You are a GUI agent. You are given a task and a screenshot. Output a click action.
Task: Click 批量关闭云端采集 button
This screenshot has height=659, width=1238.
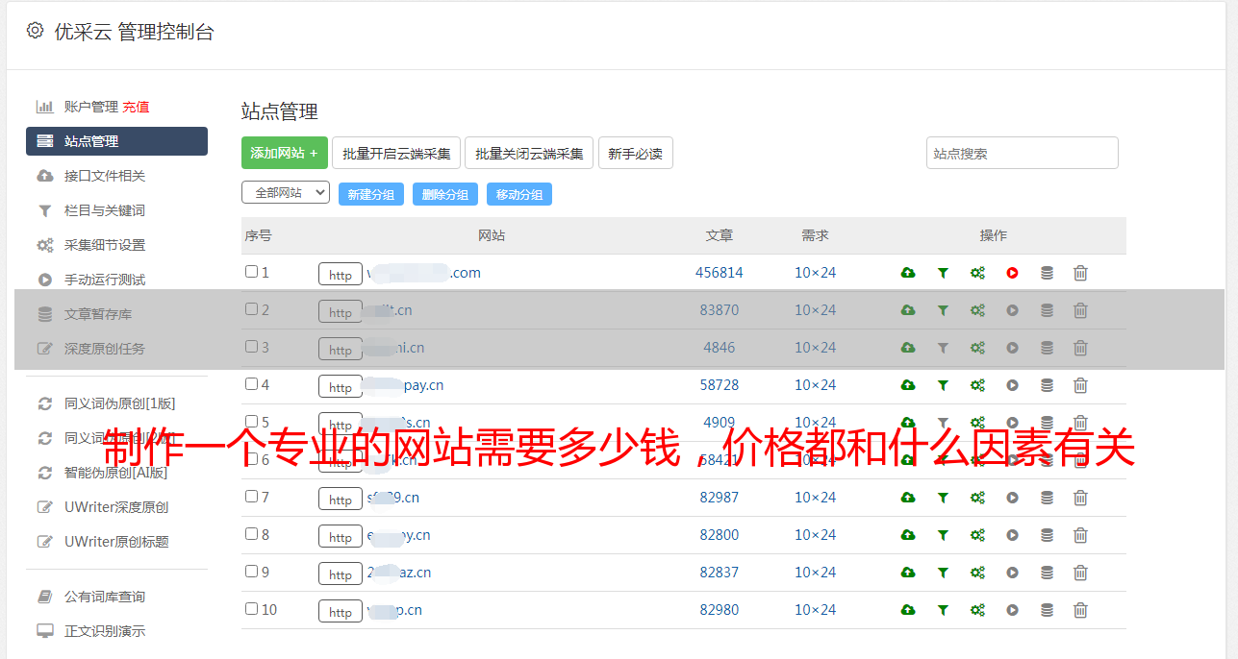coord(529,153)
